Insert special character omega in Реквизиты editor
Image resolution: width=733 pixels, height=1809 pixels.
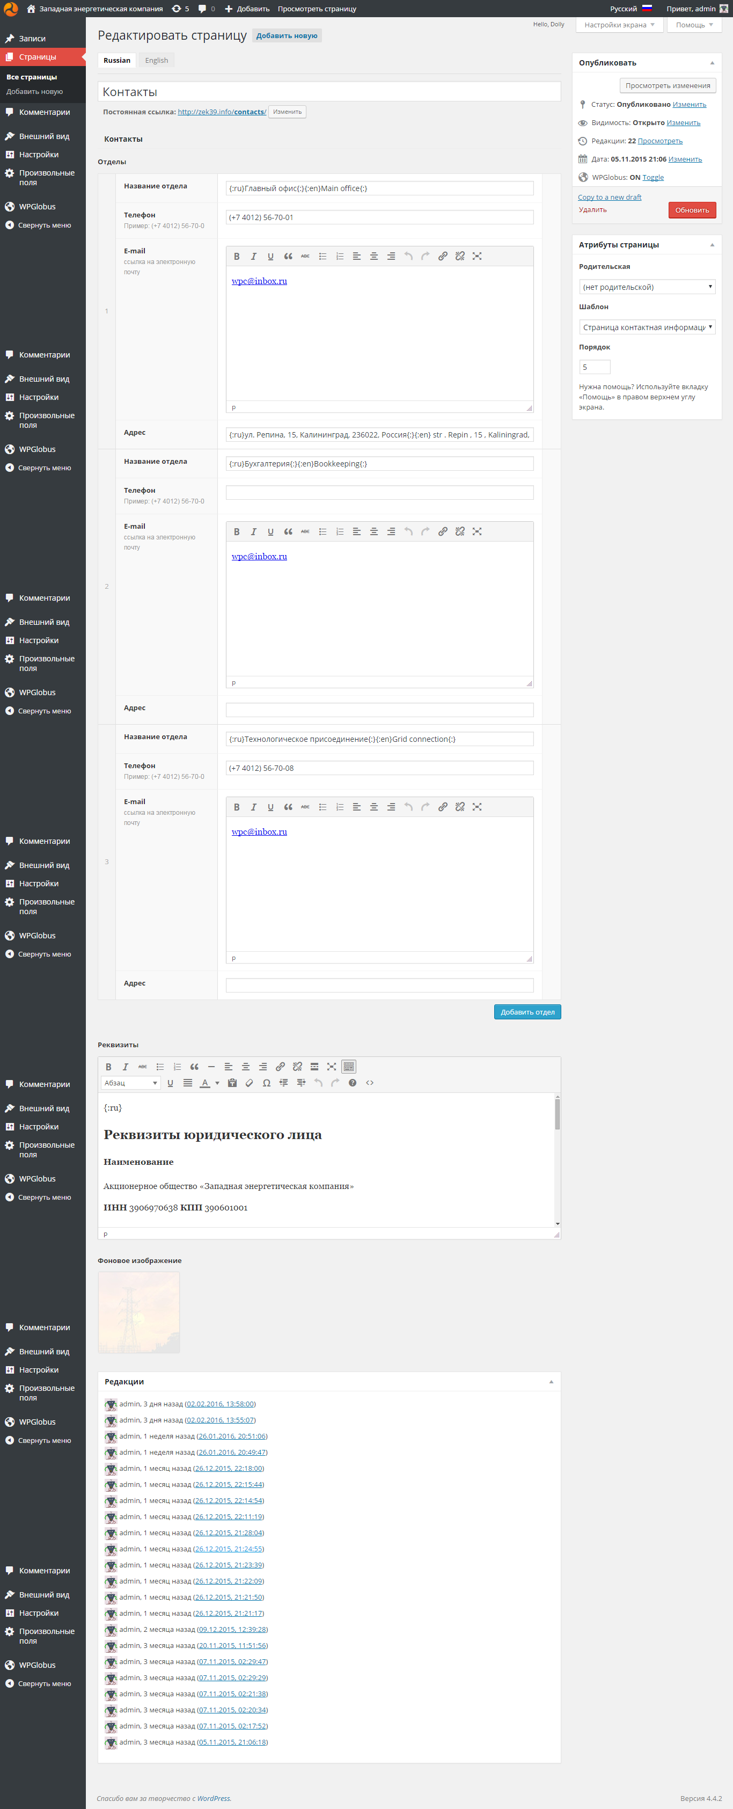267,1083
